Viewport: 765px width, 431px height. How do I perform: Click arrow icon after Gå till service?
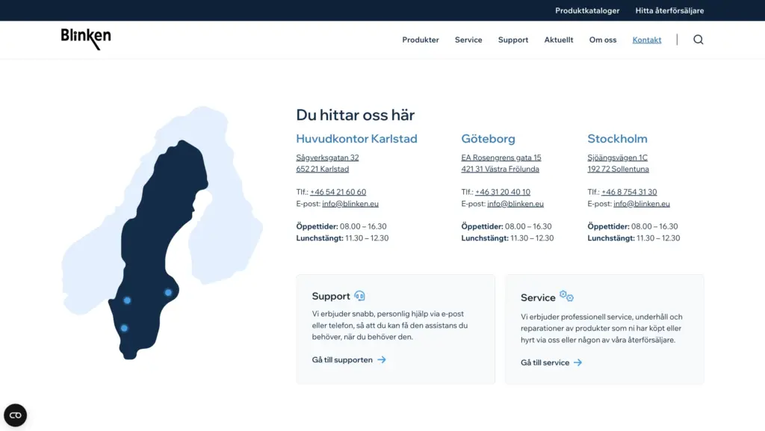tap(577, 362)
